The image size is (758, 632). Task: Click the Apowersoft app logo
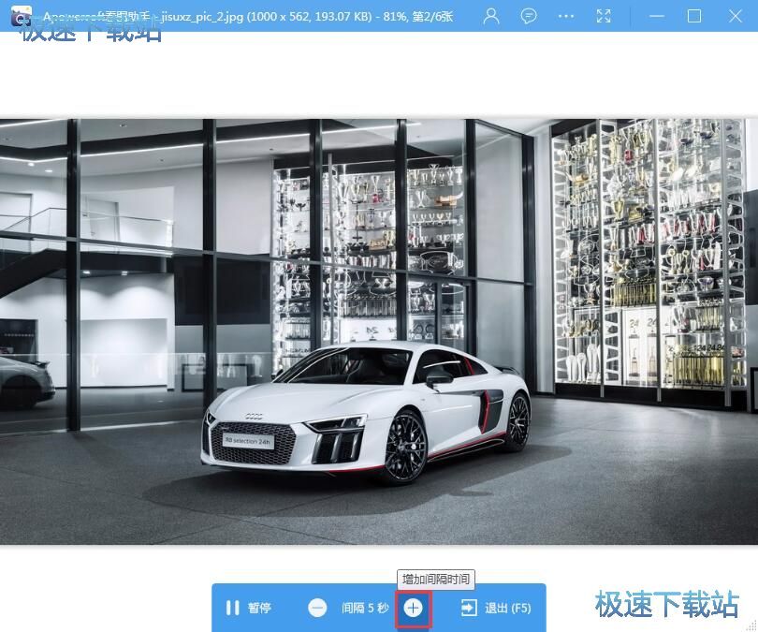[x=22, y=16]
